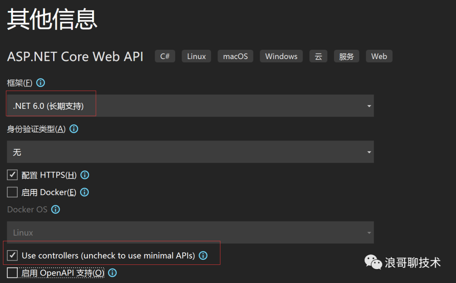Click the macOS tag
Image resolution: width=456 pixels, height=283 pixels.
235,56
